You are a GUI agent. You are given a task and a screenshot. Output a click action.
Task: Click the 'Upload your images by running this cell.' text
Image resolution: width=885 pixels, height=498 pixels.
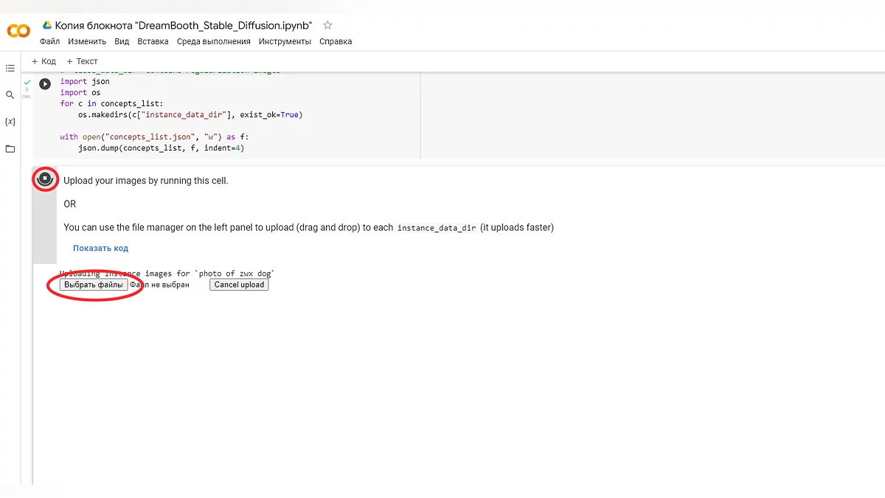146,181
